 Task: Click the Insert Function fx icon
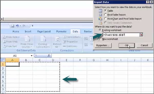click(x=49, y=56)
